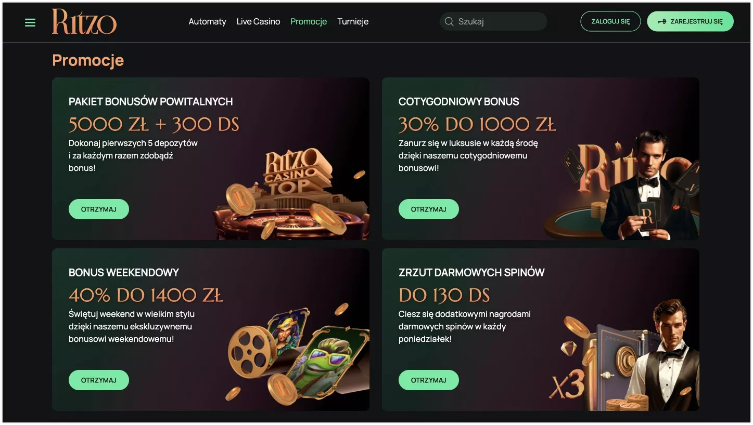Click the Zaloguj się button
Viewport: 753px width, 425px height.
(x=610, y=21)
